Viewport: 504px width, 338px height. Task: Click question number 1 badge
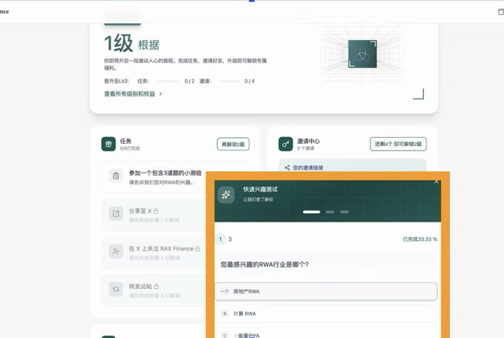[x=221, y=239]
